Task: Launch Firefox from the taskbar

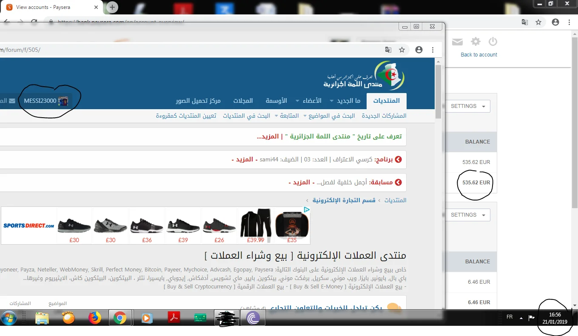Action: 95,318
